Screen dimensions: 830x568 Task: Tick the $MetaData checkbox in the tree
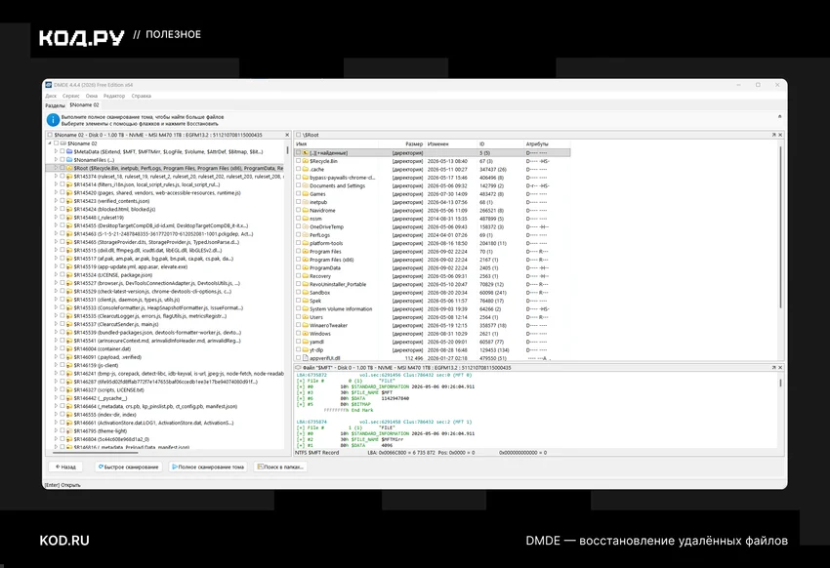click(62, 151)
